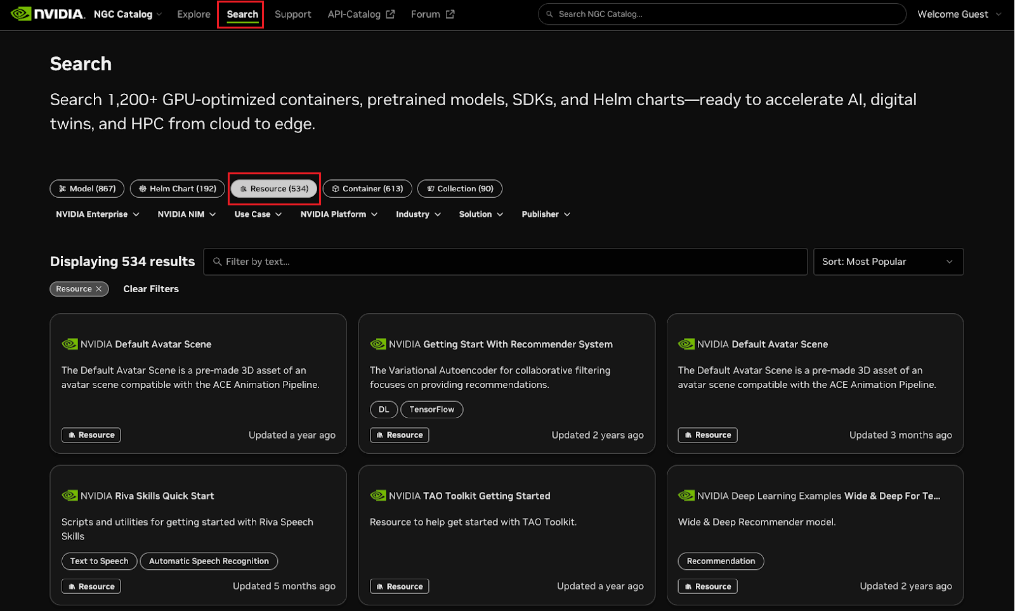Toggle the Collection (90) filter chip
The height and width of the screenshot is (611, 1015).
(x=460, y=188)
